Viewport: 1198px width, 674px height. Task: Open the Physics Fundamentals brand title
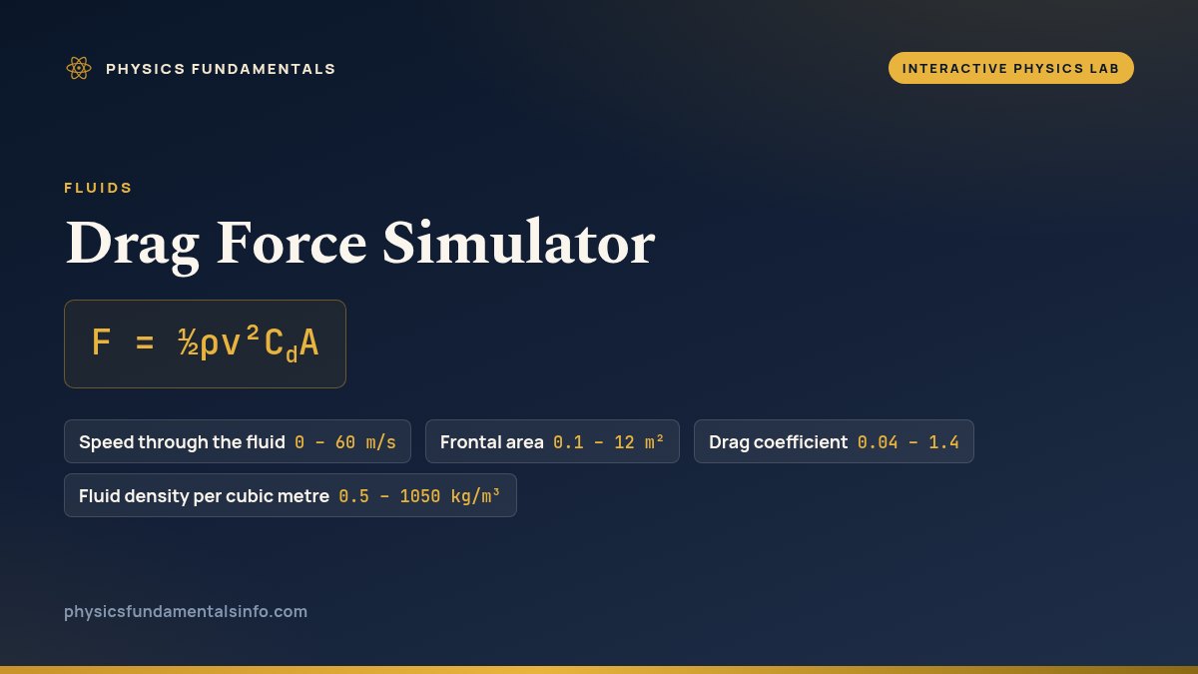[221, 69]
